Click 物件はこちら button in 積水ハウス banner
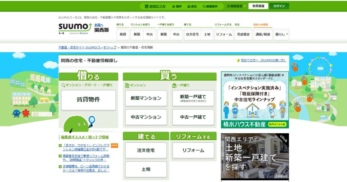The image size is (347, 182). click(x=277, y=124)
